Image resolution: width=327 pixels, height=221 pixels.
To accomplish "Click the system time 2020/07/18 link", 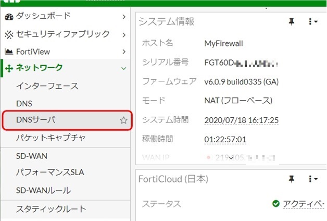I will [241, 120].
